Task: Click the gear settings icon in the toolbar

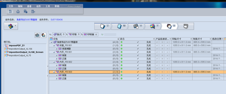Action: (x=25, y=11)
